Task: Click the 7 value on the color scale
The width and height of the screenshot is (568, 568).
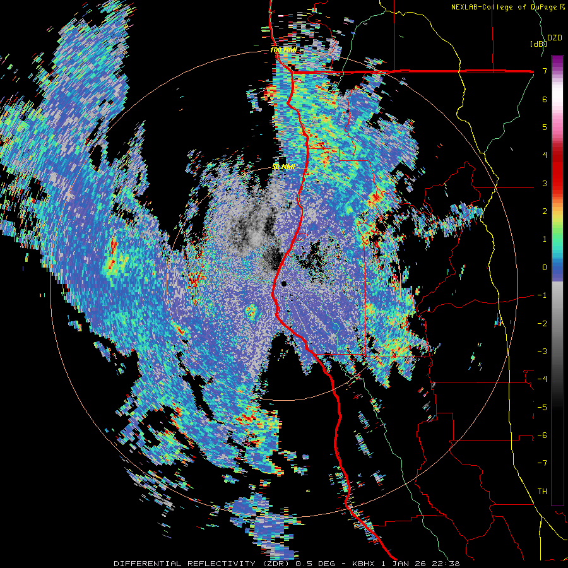Action: pos(545,71)
